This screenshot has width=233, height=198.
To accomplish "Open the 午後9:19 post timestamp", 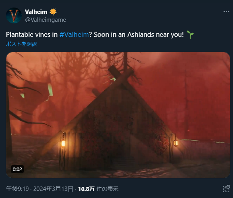I will (x=17, y=189).
